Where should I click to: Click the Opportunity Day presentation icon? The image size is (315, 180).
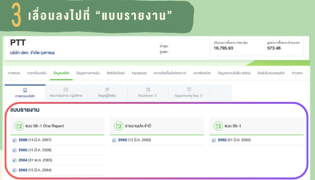[x=189, y=90]
